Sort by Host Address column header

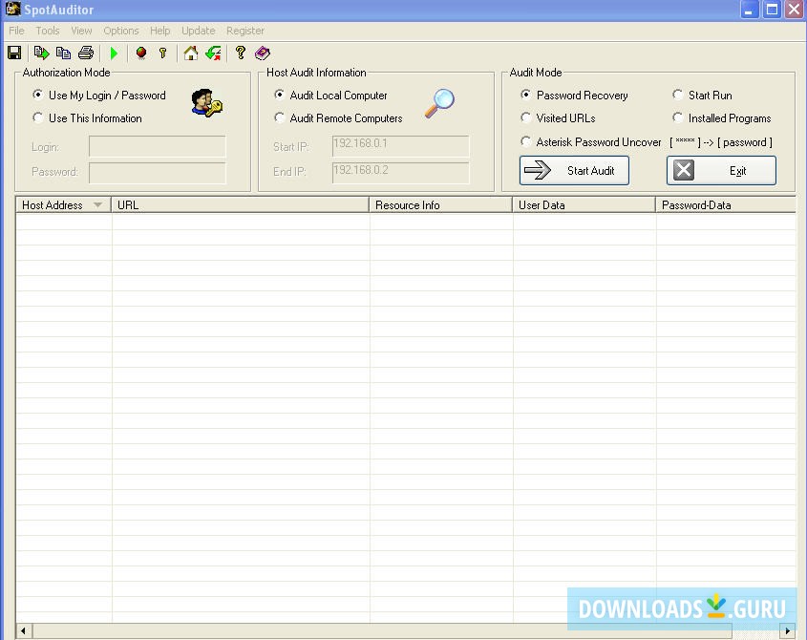(x=64, y=205)
